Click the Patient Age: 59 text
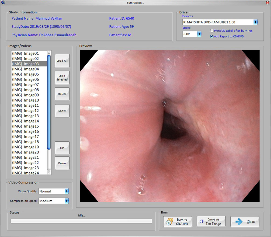This screenshot has width=271, height=237. [x=121, y=27]
